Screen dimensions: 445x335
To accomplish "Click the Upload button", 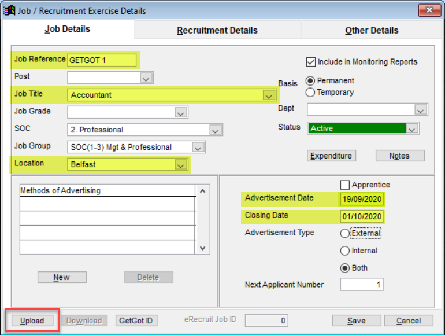I will pyautogui.click(x=32, y=321).
